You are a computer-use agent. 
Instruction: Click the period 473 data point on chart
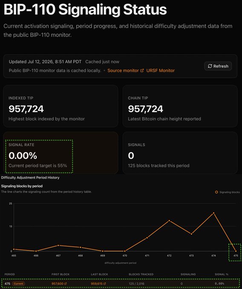(191, 234)
